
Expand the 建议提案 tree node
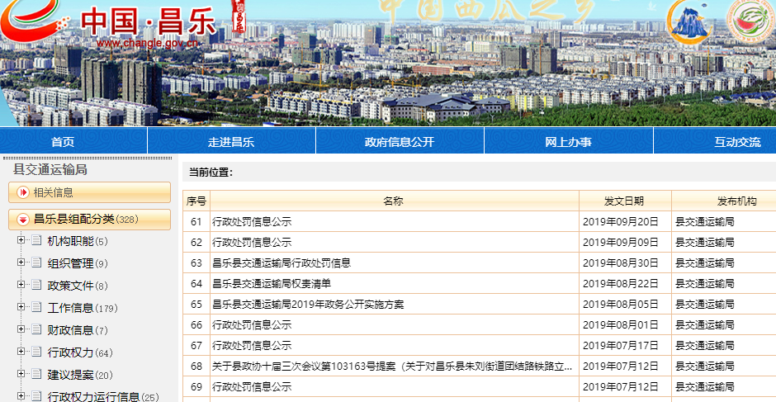coord(21,375)
